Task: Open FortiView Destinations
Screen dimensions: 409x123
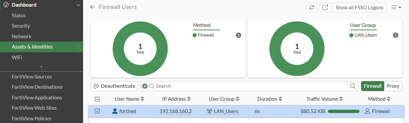Action: [37, 87]
